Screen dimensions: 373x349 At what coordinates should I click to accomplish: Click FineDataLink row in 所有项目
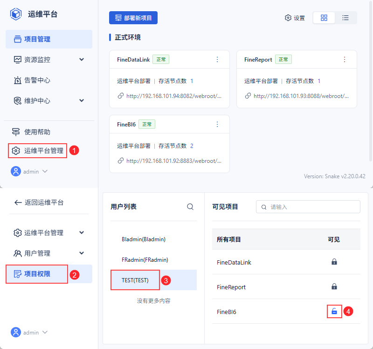(x=286, y=262)
